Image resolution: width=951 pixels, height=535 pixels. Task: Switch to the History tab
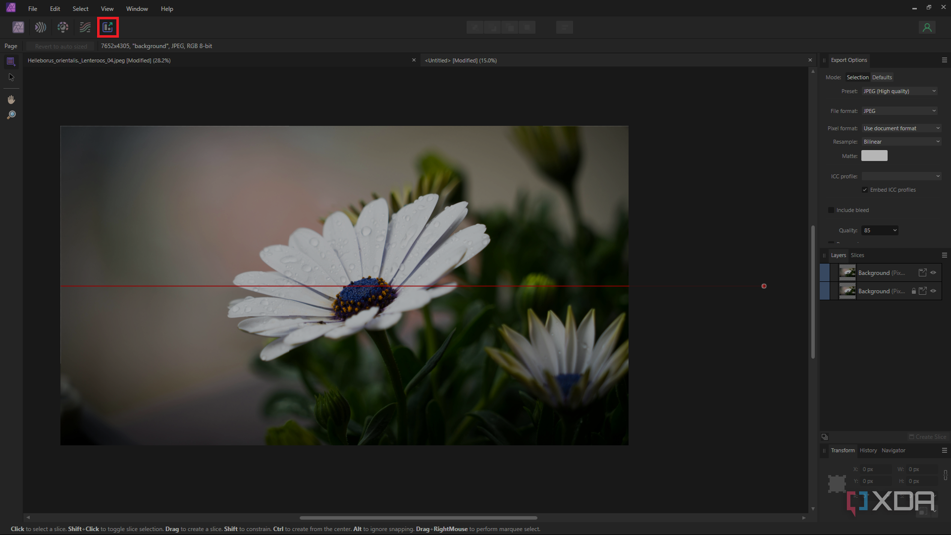tap(868, 450)
